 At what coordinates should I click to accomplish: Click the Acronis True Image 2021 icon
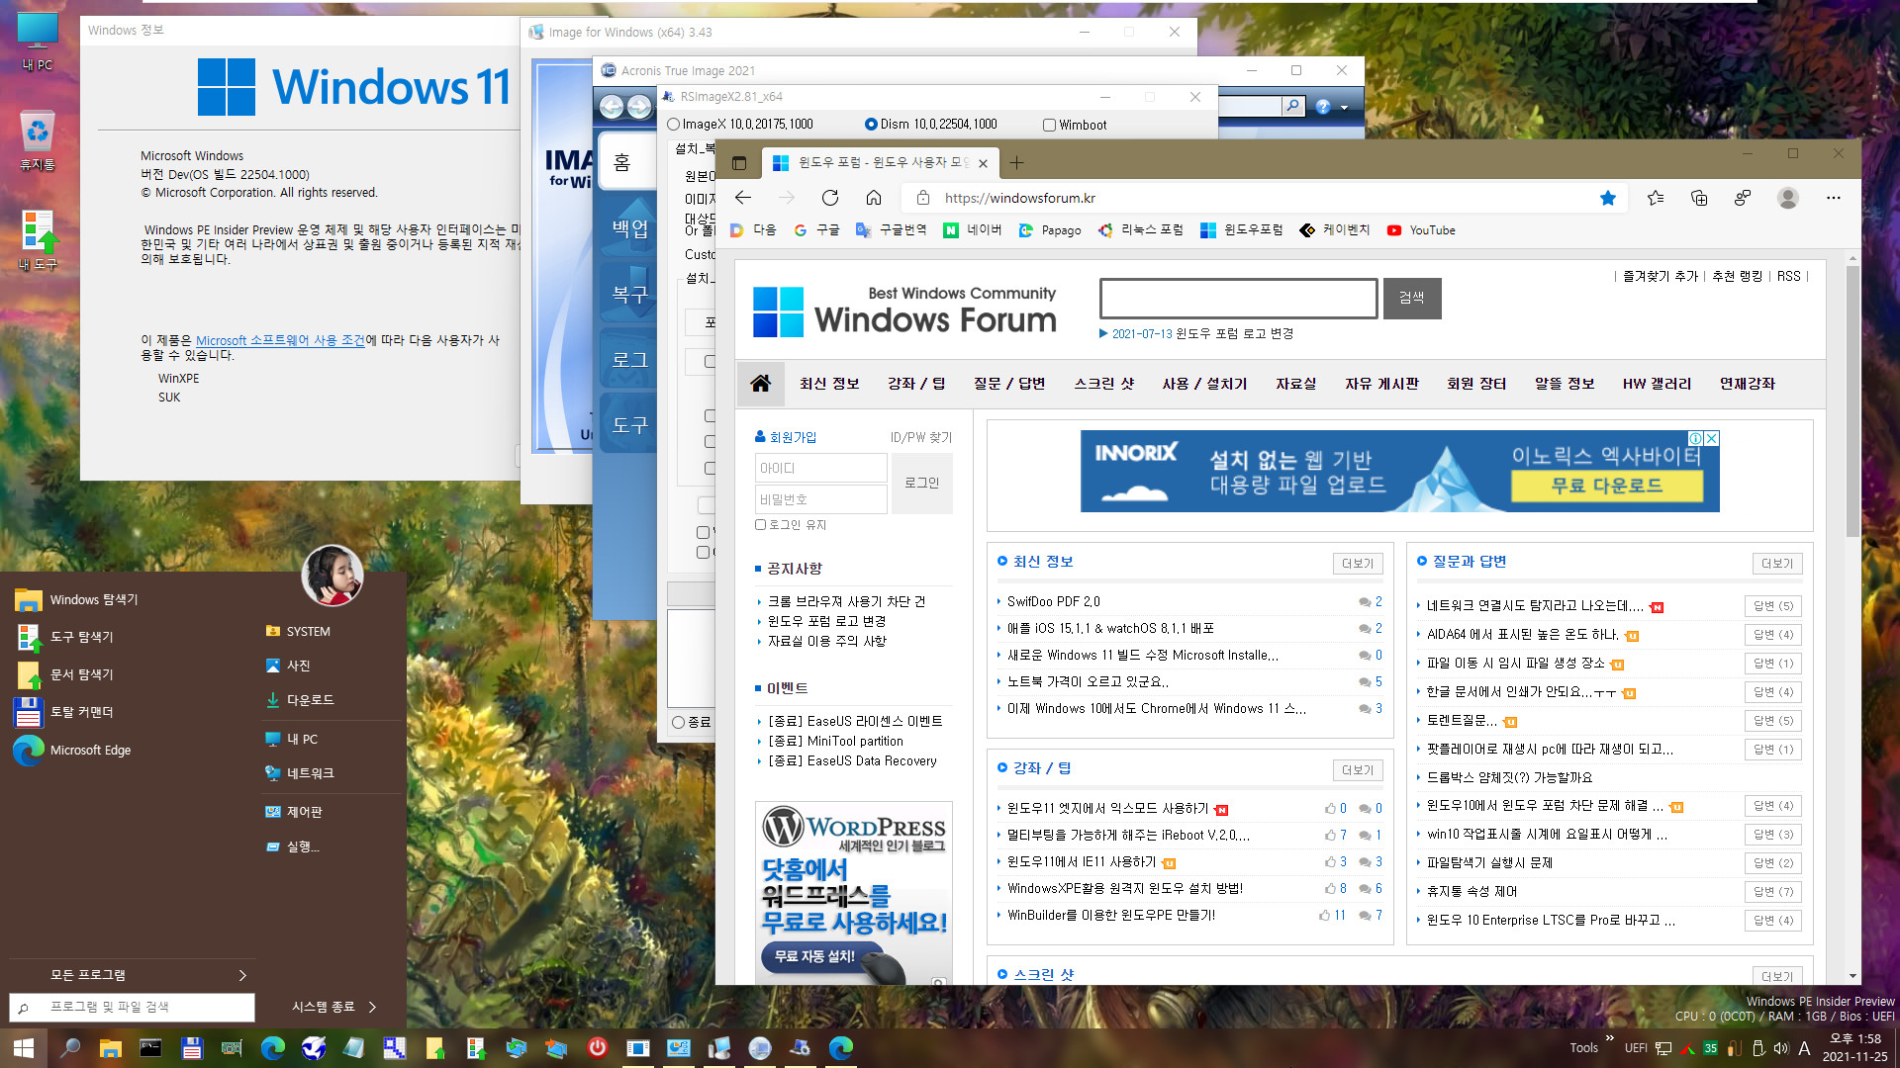coord(614,69)
